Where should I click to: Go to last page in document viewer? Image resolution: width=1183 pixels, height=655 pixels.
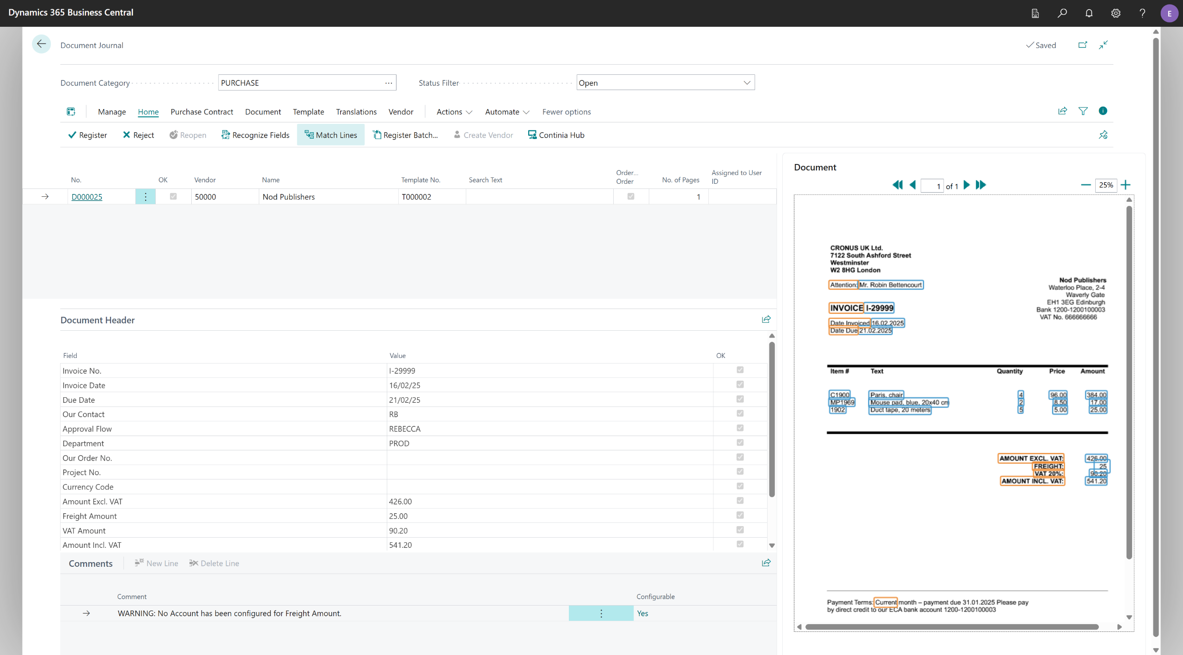(x=981, y=185)
